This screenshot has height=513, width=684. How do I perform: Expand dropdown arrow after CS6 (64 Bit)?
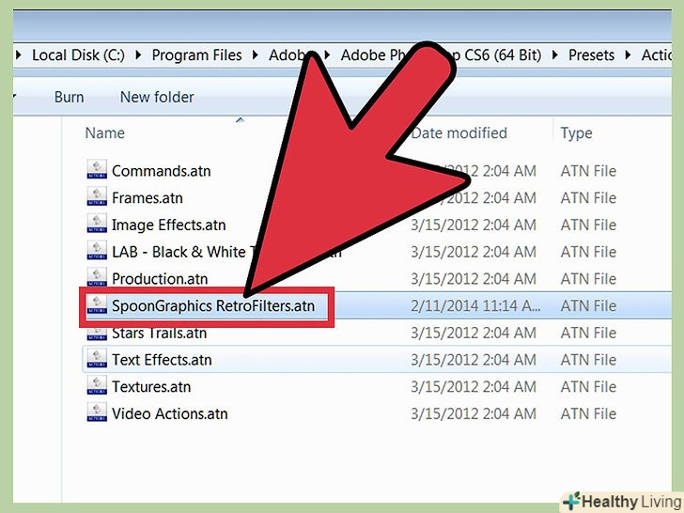555,55
